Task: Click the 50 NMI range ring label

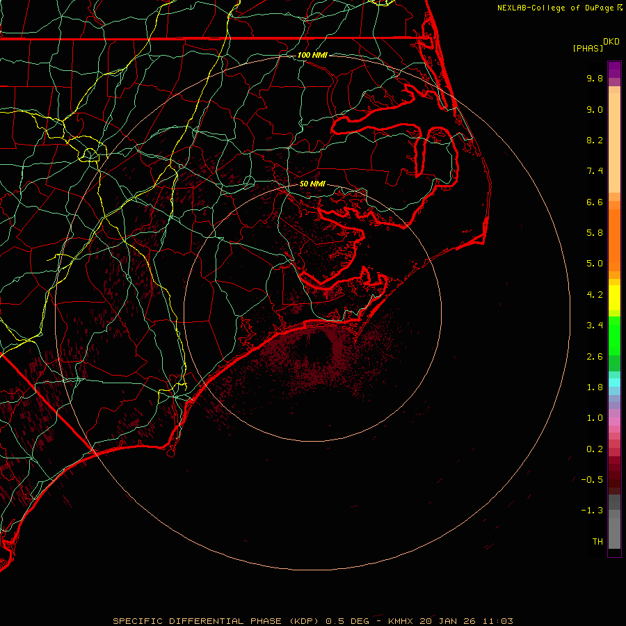Action: pos(312,184)
